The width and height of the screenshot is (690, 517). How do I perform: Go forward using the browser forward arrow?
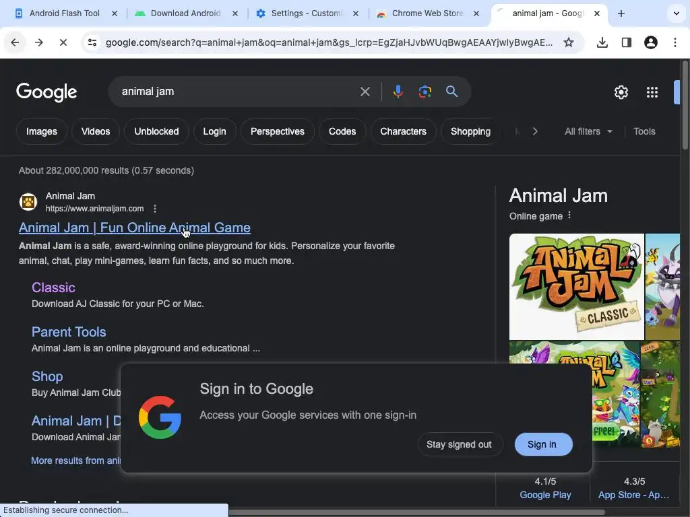(39, 42)
